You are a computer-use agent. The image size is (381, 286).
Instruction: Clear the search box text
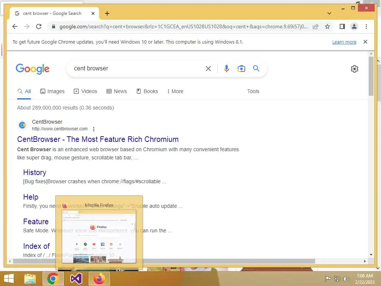[208, 69]
